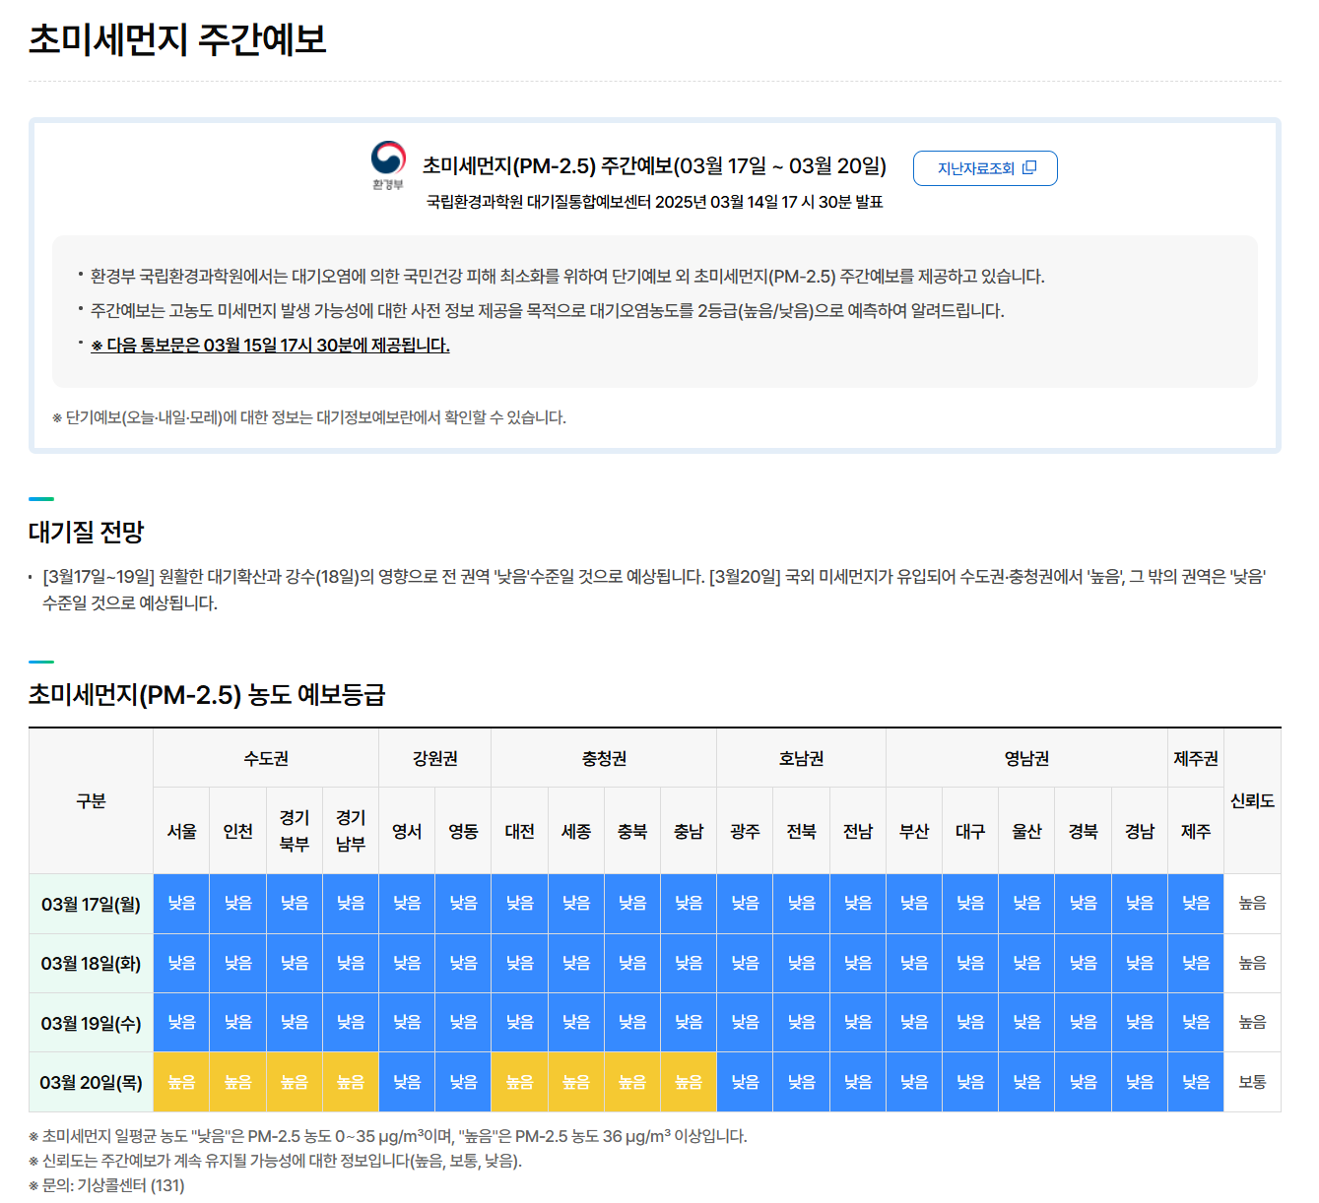Select the 수도권 region header
This screenshot has width=1319, height=1203.
pyautogui.click(x=266, y=758)
